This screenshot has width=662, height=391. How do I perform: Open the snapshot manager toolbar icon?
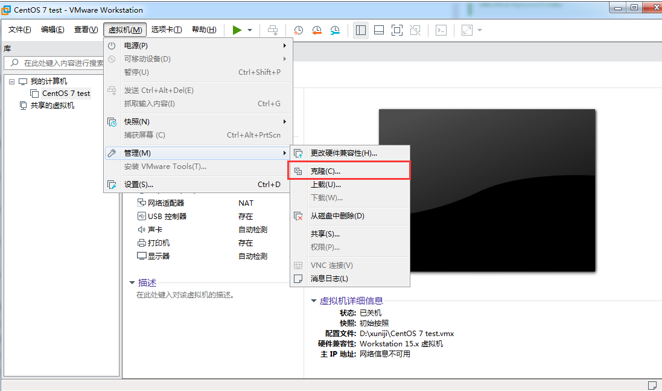[x=335, y=30]
